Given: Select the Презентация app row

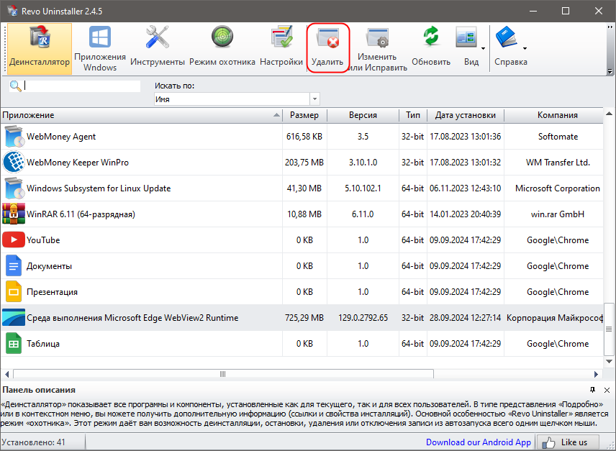Looking at the screenshot, I should (x=302, y=292).
